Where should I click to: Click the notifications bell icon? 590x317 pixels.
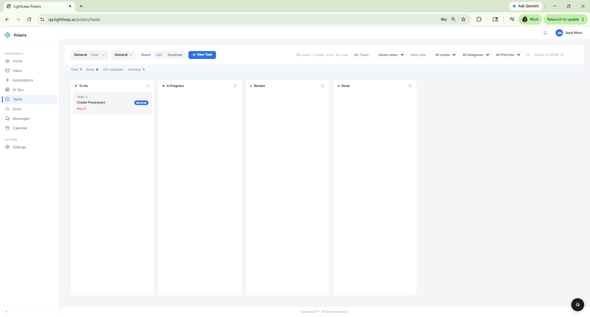click(545, 33)
